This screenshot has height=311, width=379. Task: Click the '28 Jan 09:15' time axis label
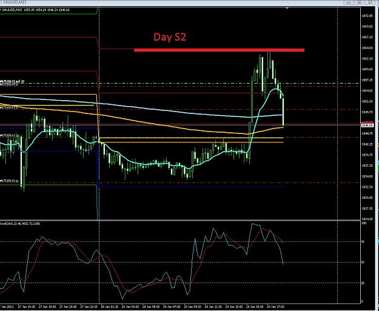[192, 307]
